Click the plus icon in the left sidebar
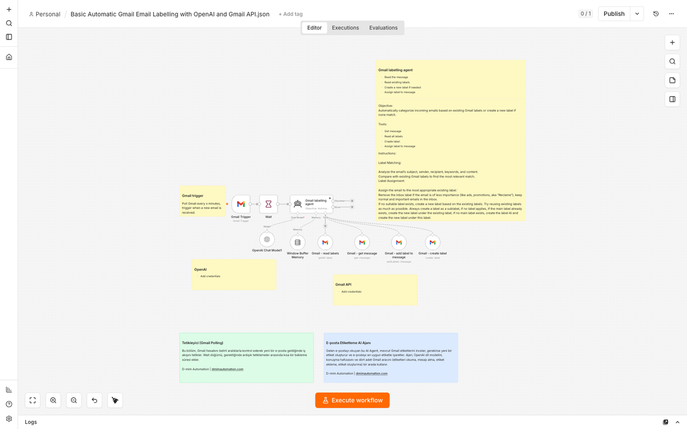687x429 pixels. pyautogui.click(x=9, y=9)
